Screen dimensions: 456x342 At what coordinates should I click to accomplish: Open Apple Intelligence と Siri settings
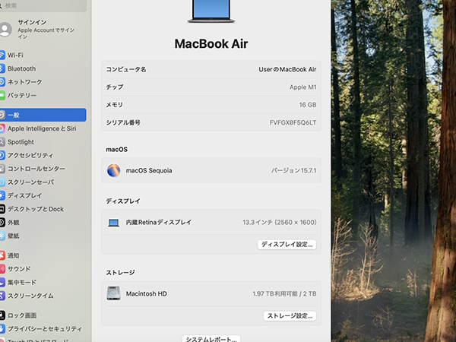(41, 128)
